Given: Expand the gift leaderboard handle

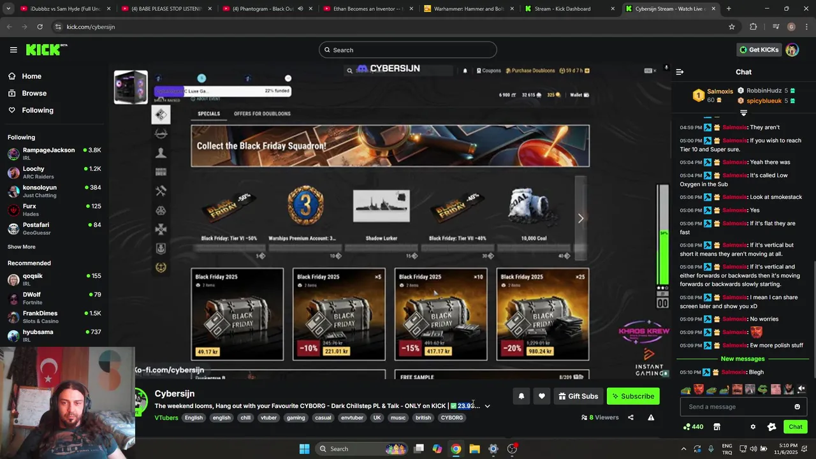Looking at the screenshot, I should 743,113.
